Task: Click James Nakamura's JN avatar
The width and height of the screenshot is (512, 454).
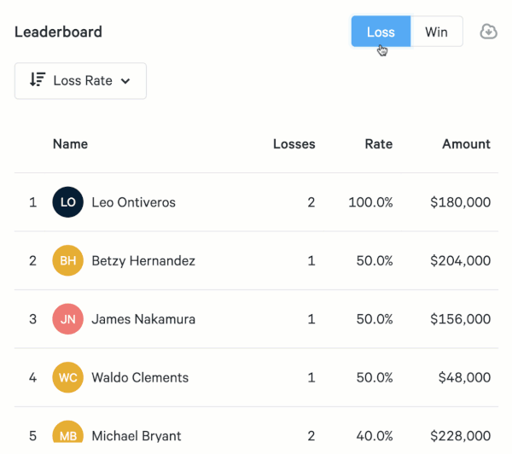Action: click(x=68, y=319)
